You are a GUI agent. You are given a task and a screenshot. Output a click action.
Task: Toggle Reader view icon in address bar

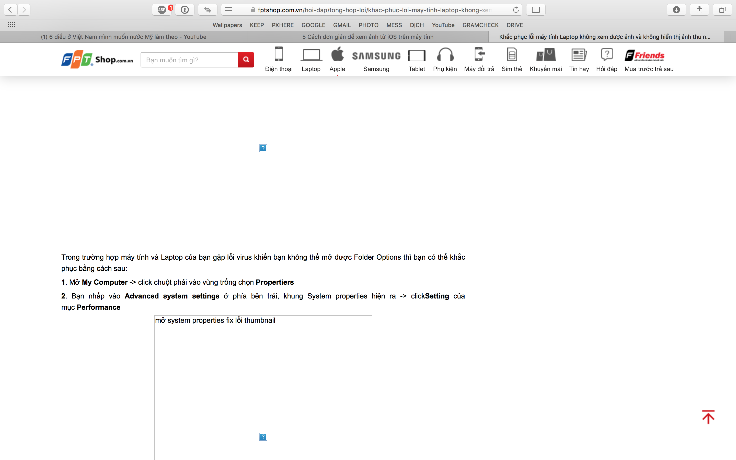coord(228,10)
